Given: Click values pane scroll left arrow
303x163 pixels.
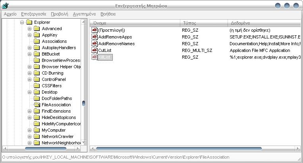Looking at the screenshot, I should (x=93, y=149).
